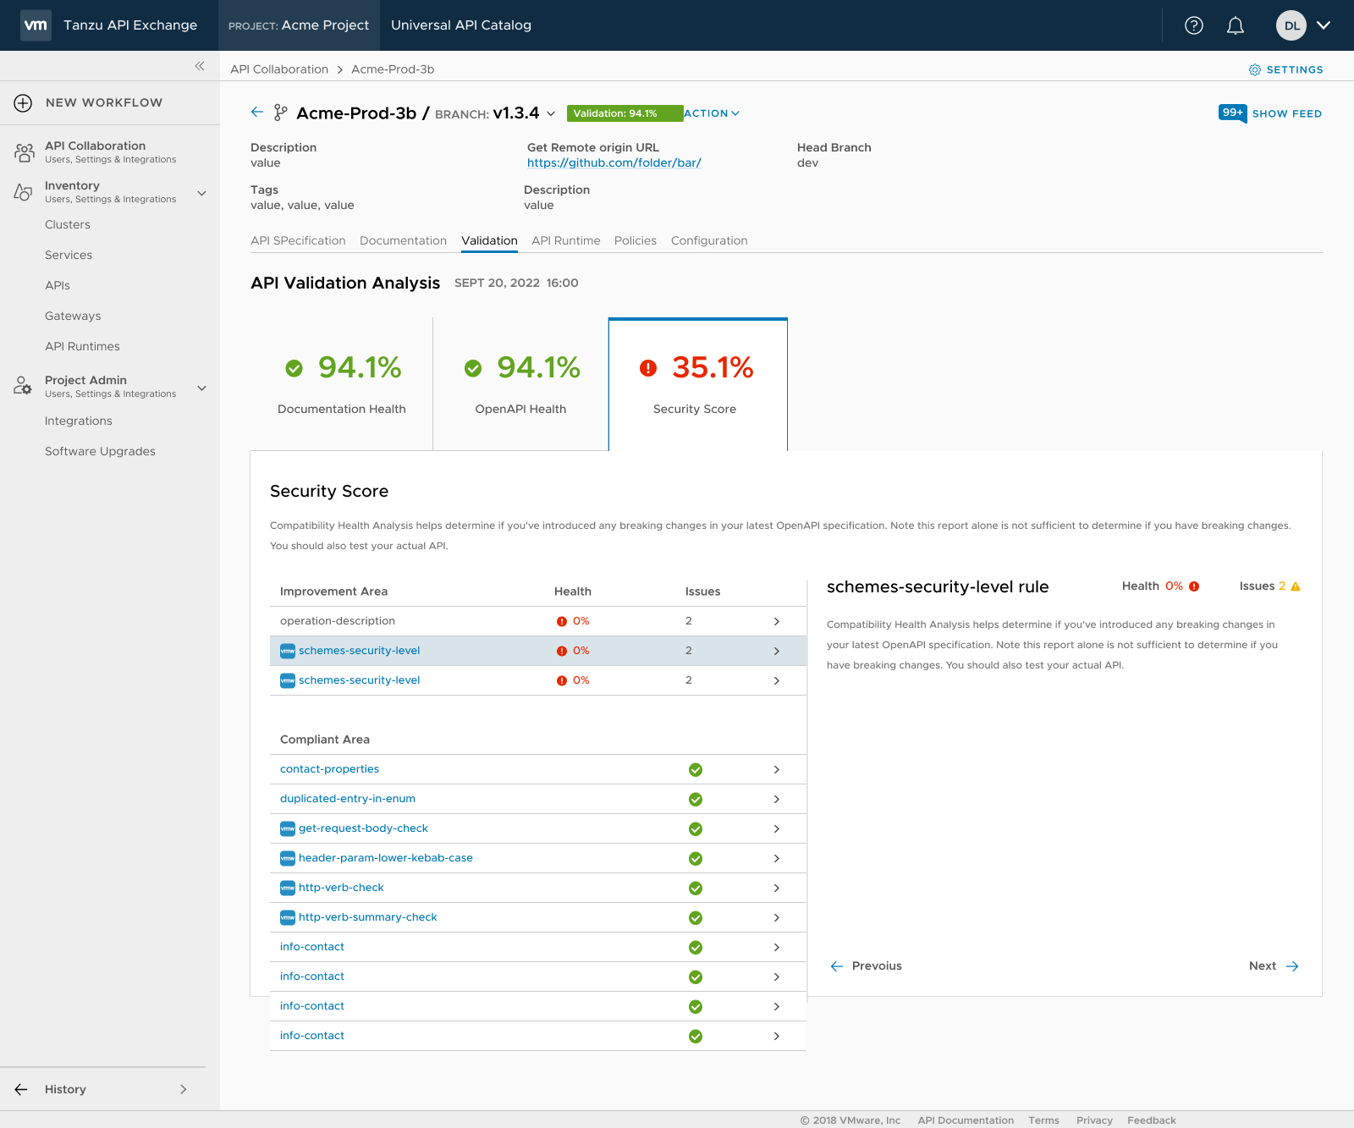
Task: Open the Policies tab
Action: [x=636, y=240]
